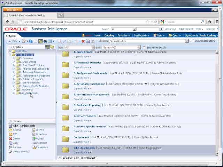Click Sign Out link

click(210, 29)
